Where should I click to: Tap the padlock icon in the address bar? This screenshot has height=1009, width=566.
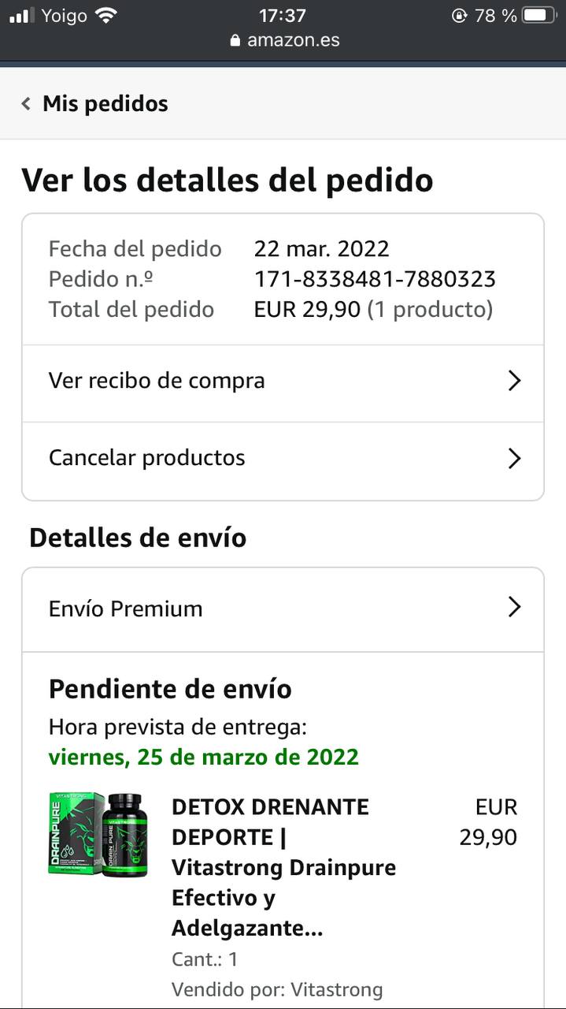click(235, 40)
